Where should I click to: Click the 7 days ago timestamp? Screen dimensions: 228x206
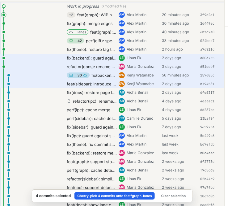click(171, 127)
